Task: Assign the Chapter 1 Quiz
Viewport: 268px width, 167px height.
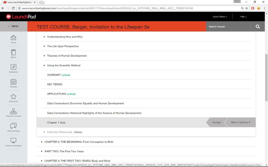Action: click(x=216, y=122)
